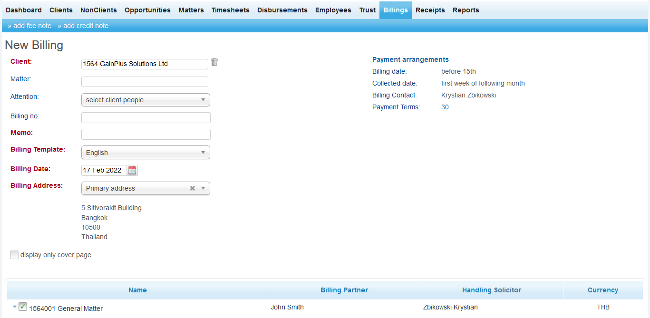Expand the 1564001 General Matter row
650x318 pixels.
tap(14, 307)
